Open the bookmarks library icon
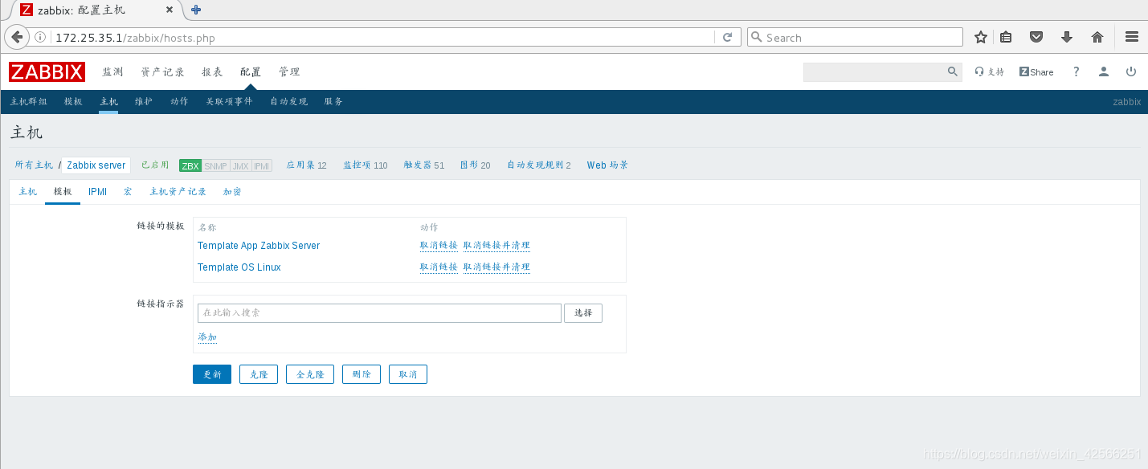The height and width of the screenshot is (469, 1148). tap(1006, 37)
